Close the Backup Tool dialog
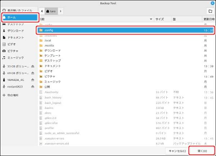The height and width of the screenshot is (156, 216). [x=213, y=3]
